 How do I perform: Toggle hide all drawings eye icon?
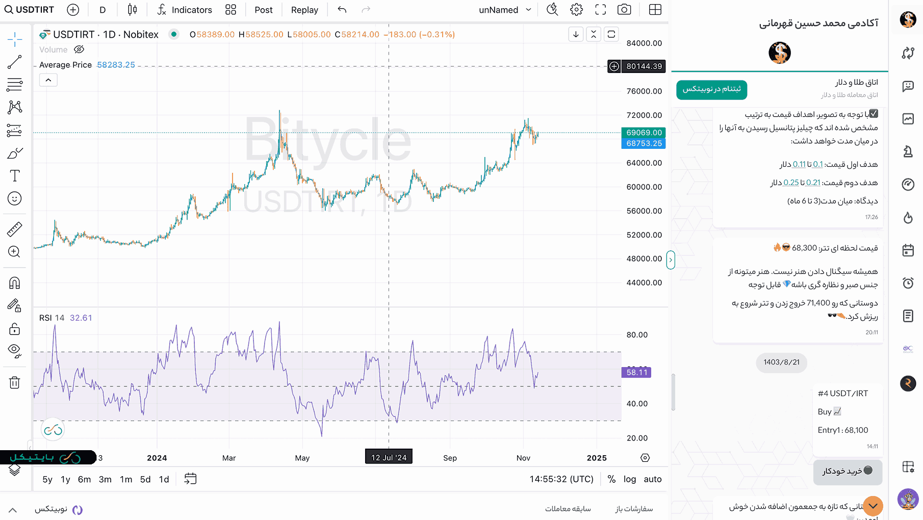[x=15, y=351]
